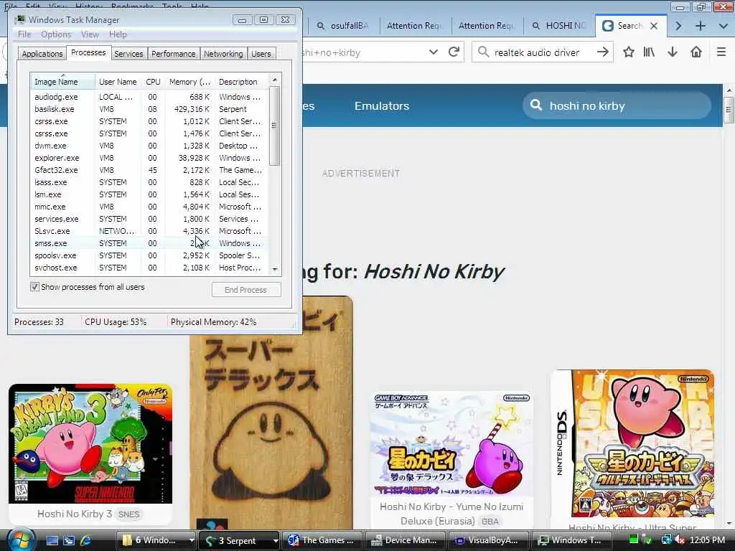Select the spoolsv.exe process row
Image resolution: width=735 pixels, height=551 pixels.
tap(149, 255)
